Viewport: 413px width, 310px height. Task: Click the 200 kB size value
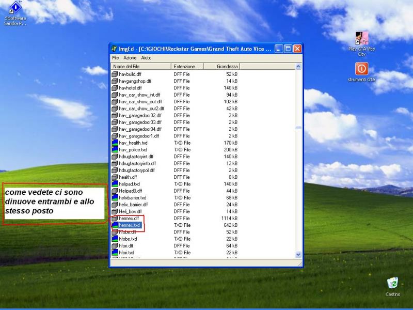point(230,150)
